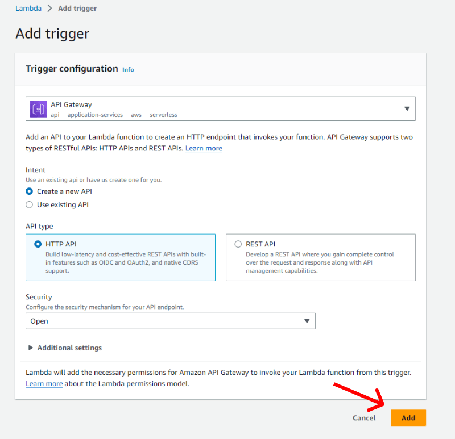The height and width of the screenshot is (439, 455).
Task: Open the Security dropdown set to Open
Action: (x=171, y=321)
